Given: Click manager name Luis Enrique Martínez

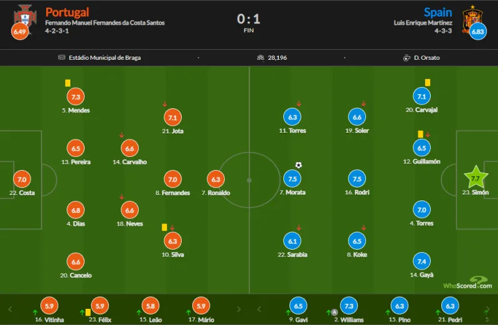Looking at the screenshot, I should (423, 23).
